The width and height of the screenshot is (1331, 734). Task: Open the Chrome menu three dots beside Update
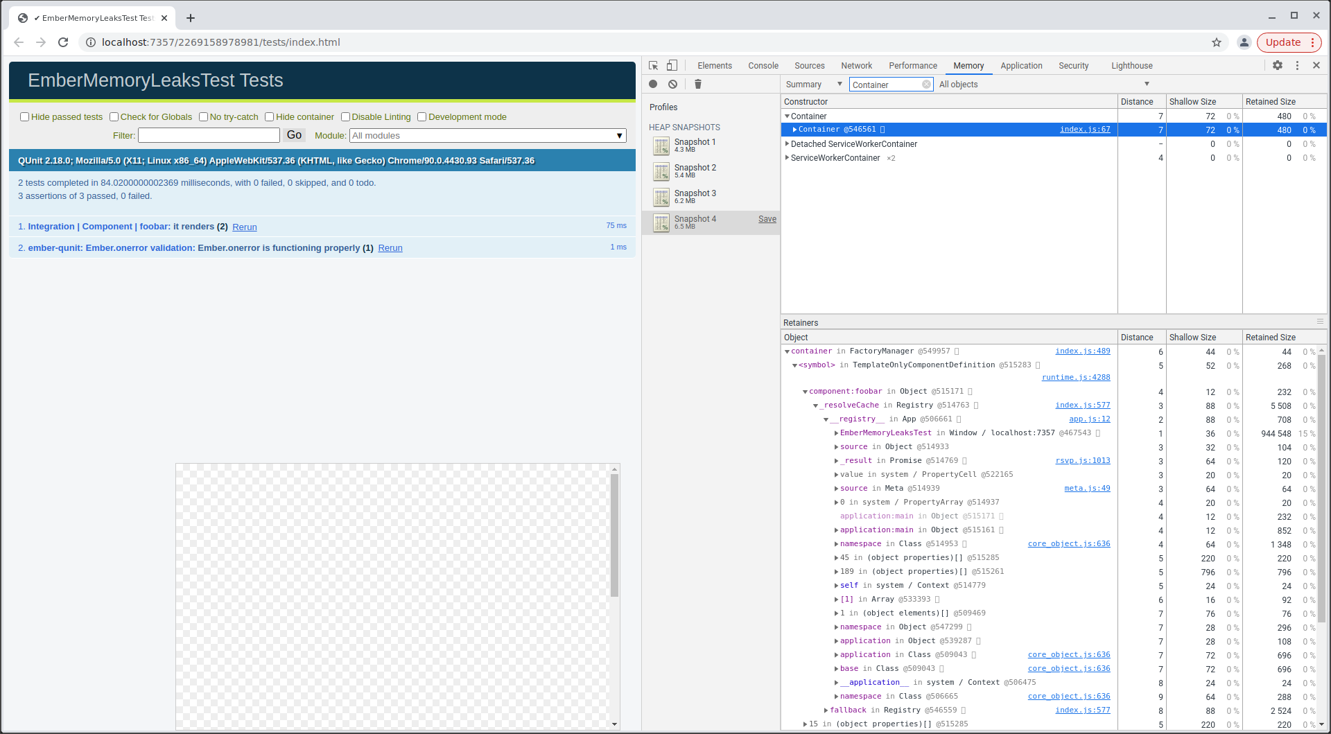1312,42
